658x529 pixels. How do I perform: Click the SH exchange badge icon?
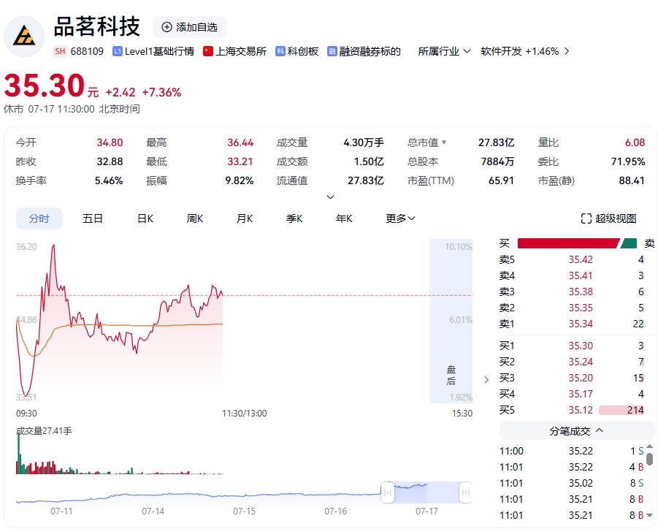[60, 51]
